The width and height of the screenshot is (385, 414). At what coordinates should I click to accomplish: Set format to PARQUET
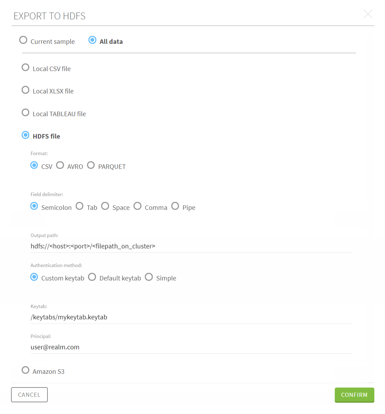[x=91, y=165]
